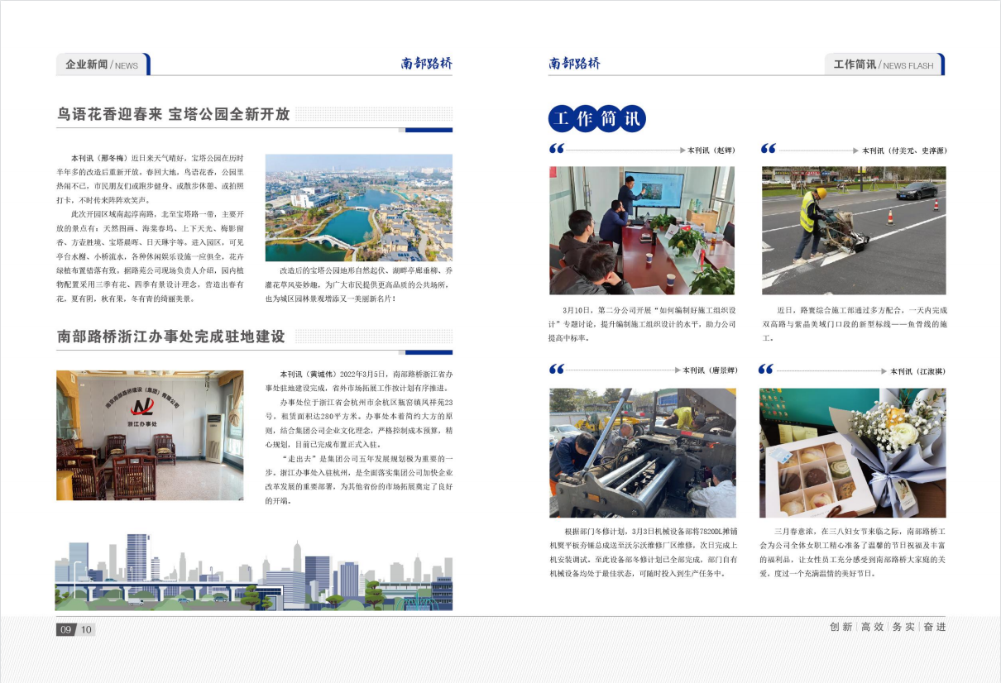Click the caption starting '改造后的宝塔公园地形自然起伏'
Screen dimensions: 1001x683
pos(358,284)
